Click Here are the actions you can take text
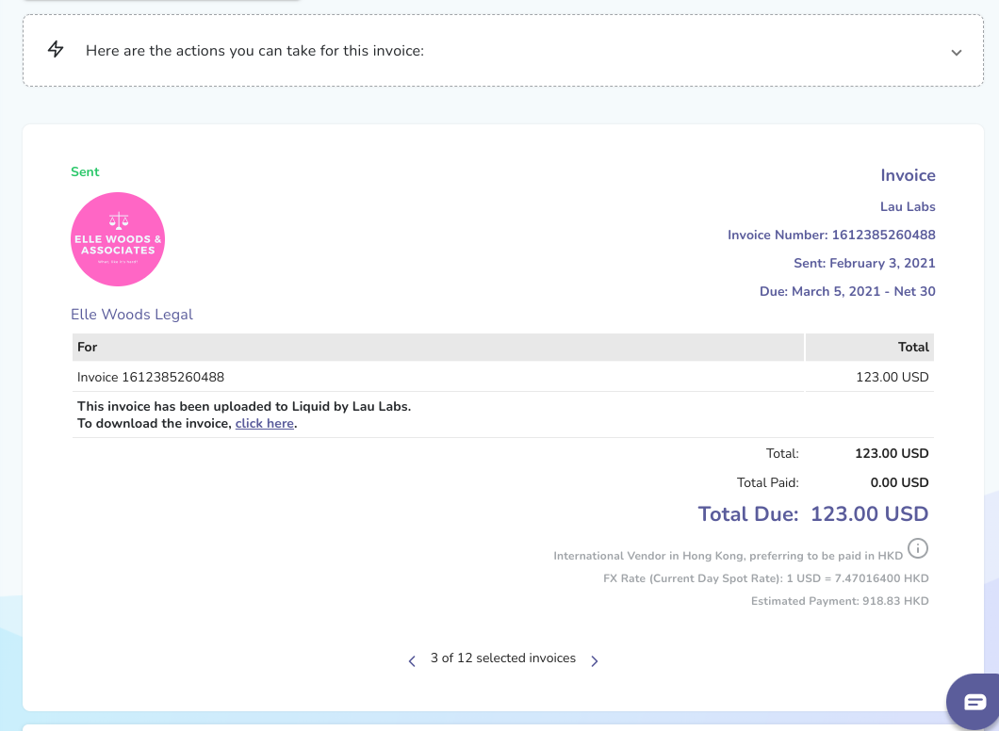This screenshot has width=999, height=731. click(x=254, y=51)
